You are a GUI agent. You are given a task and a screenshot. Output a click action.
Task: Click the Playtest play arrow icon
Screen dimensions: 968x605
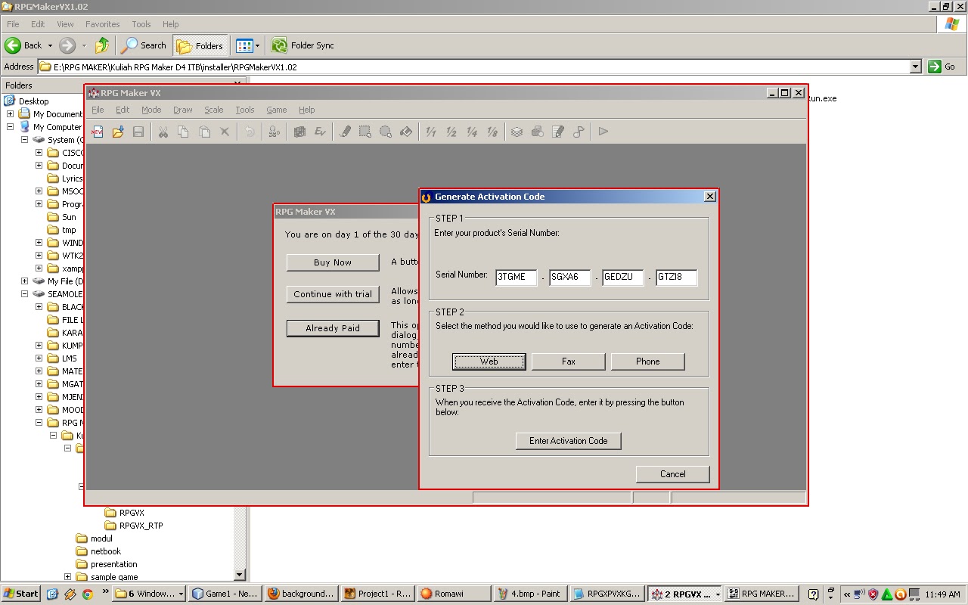coord(603,132)
